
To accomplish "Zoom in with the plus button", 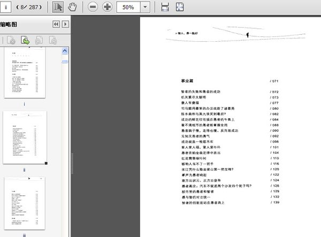I will 108,7.
